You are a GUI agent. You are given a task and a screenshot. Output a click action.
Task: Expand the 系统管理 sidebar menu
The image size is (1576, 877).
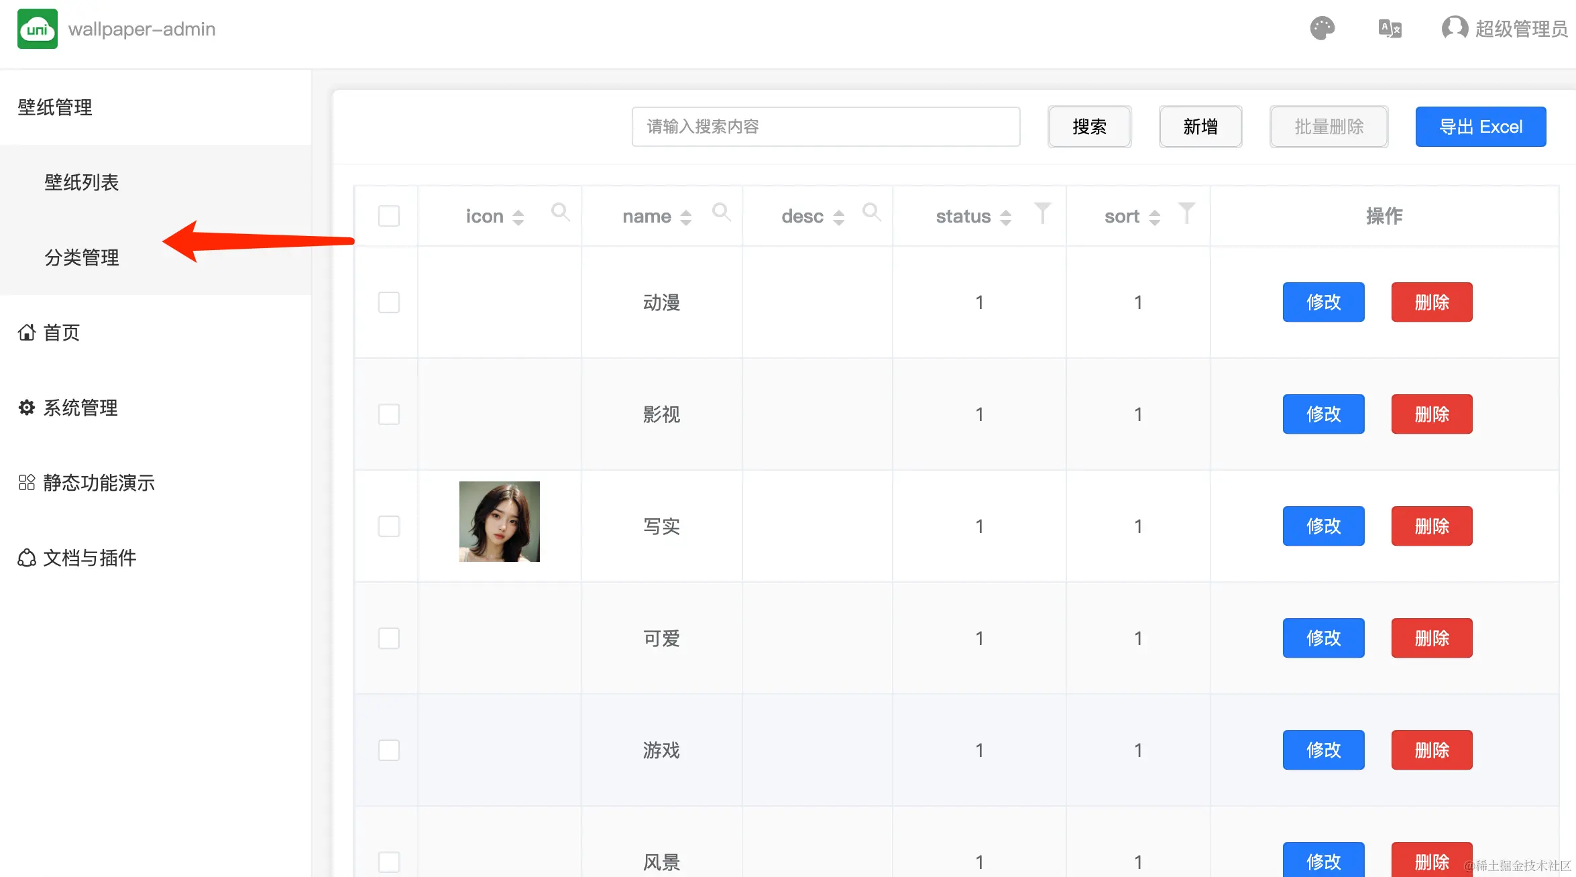coord(80,408)
